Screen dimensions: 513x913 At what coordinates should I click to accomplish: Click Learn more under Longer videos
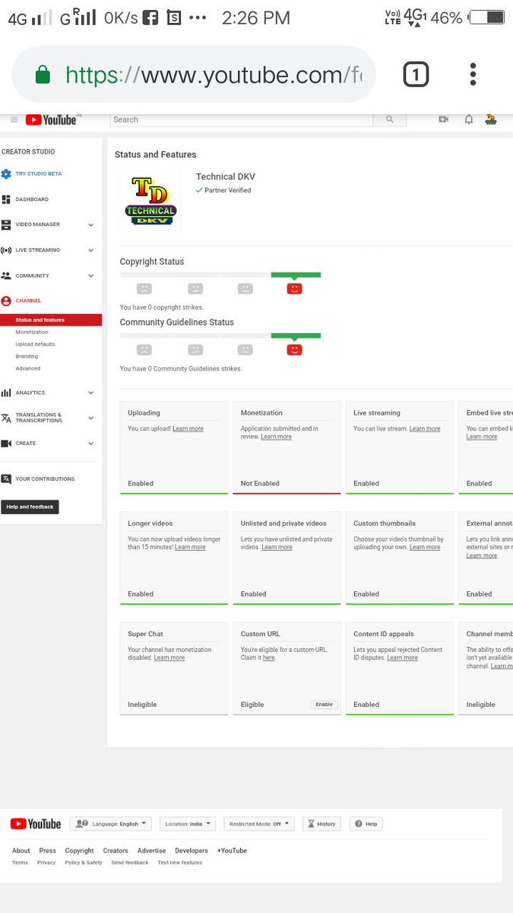coord(190,547)
